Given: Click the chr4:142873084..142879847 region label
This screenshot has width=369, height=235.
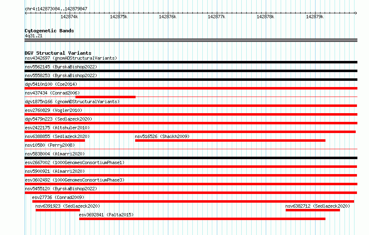Looking at the screenshot, I should [x=56, y=9].
